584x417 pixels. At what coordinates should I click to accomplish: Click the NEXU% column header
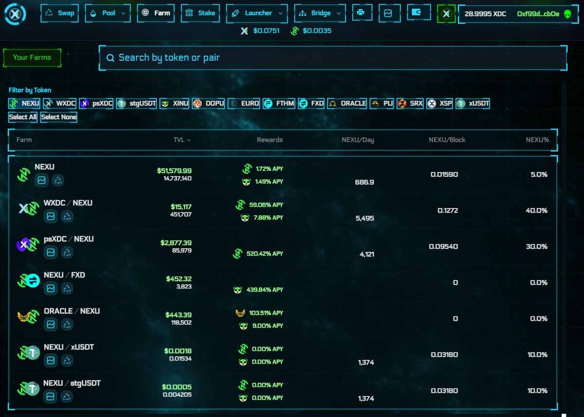[537, 139]
